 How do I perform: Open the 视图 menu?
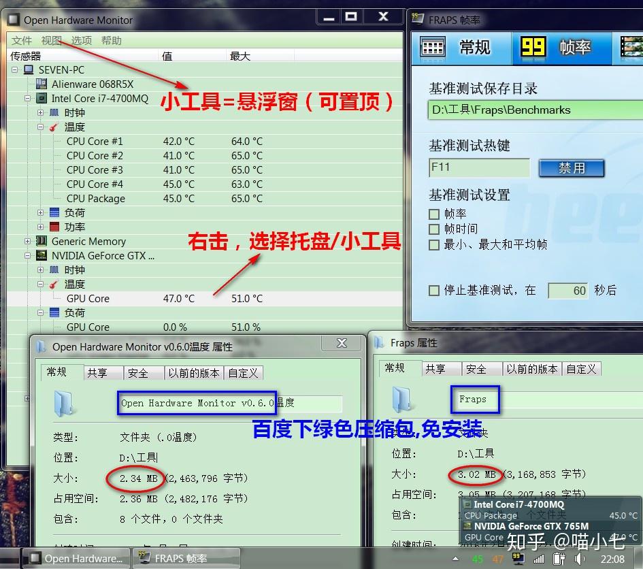click(52, 41)
